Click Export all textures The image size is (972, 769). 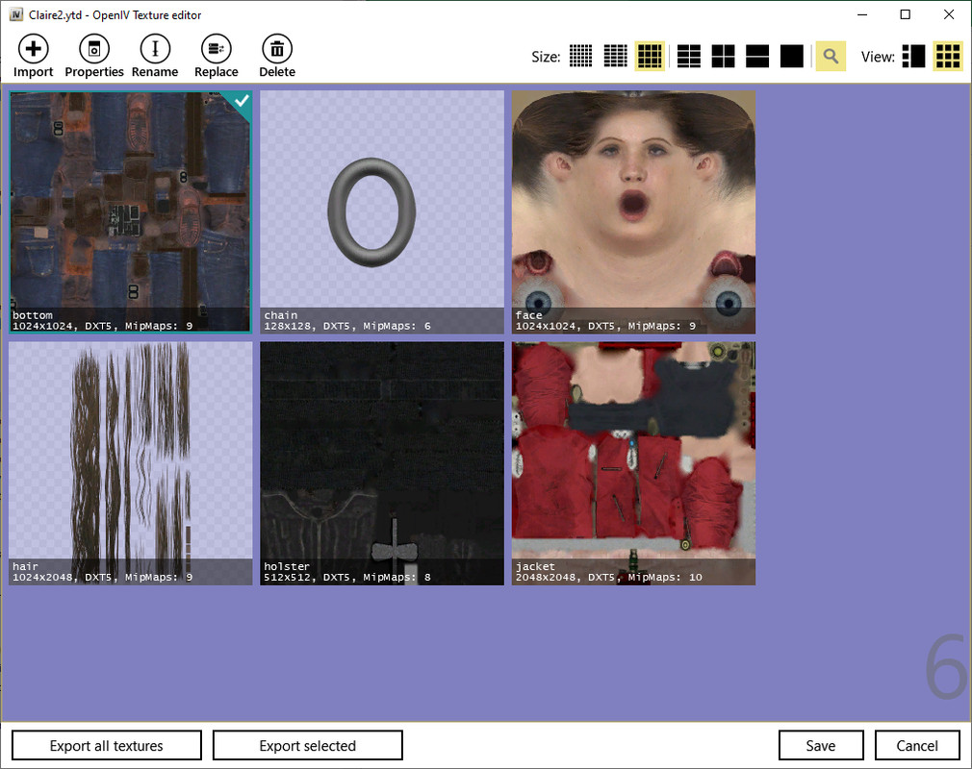[x=107, y=746]
